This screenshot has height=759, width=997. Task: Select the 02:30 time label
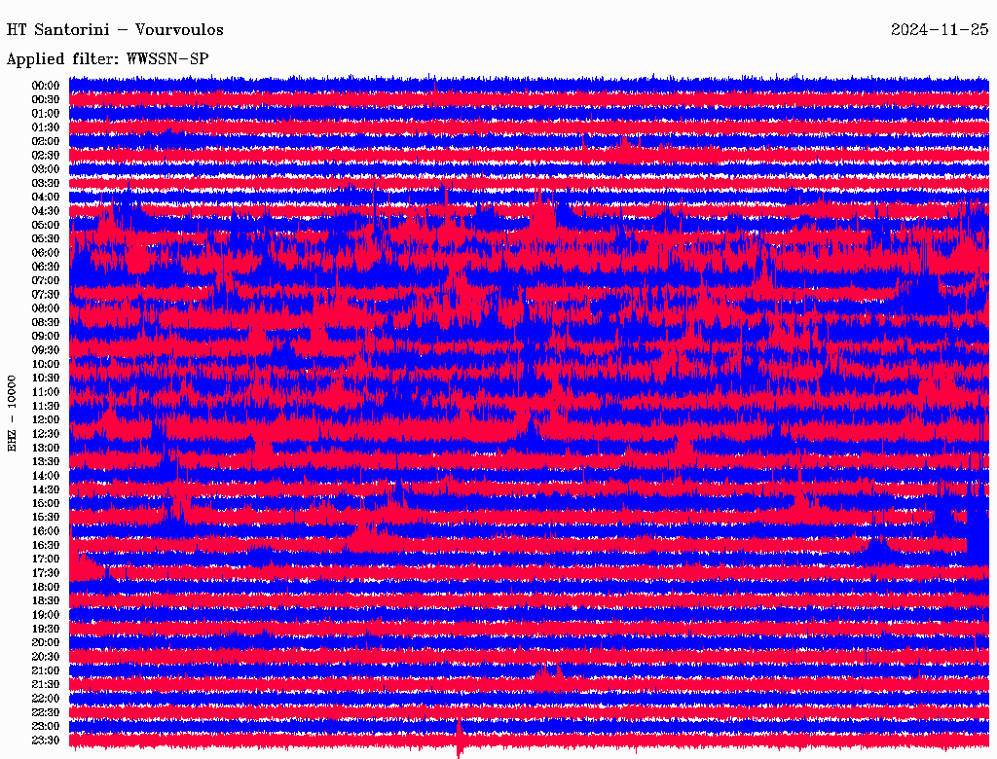[x=46, y=155]
